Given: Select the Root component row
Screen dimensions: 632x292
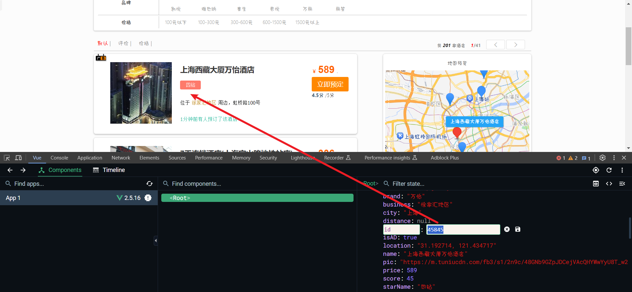Looking at the screenshot, I should pos(257,198).
